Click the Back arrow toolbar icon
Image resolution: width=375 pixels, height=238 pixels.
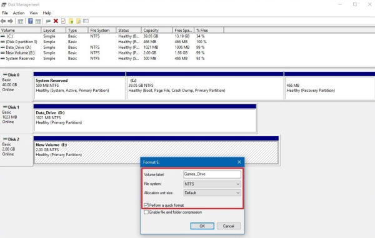click(x=3, y=21)
